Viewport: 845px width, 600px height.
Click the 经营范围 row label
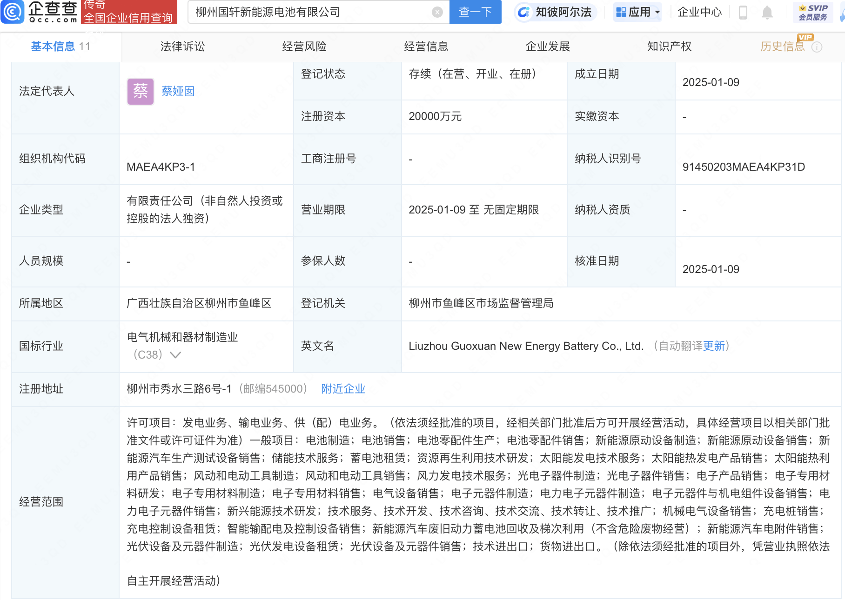coord(41,502)
